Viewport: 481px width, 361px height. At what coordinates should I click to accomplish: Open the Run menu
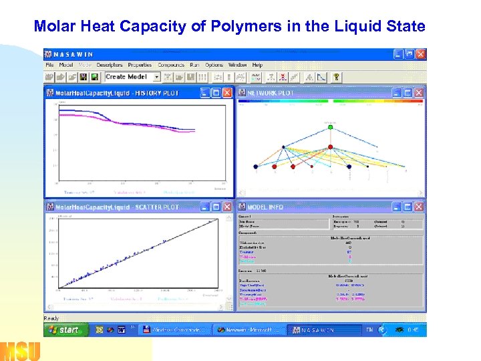click(194, 65)
